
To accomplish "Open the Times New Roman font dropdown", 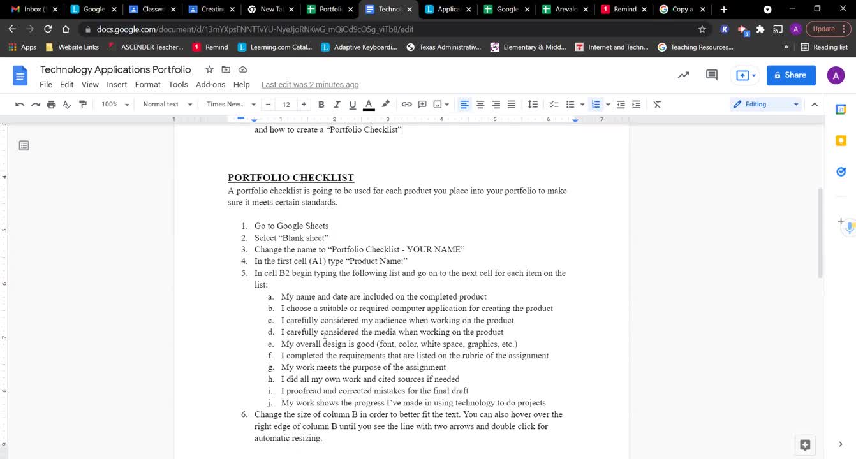I will (231, 105).
